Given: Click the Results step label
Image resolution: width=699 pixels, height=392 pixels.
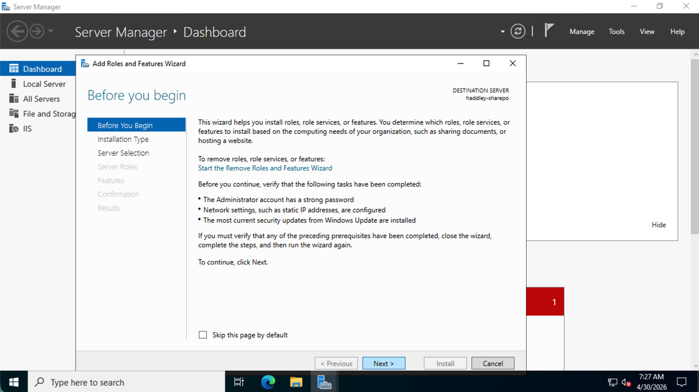Looking at the screenshot, I should point(109,208).
